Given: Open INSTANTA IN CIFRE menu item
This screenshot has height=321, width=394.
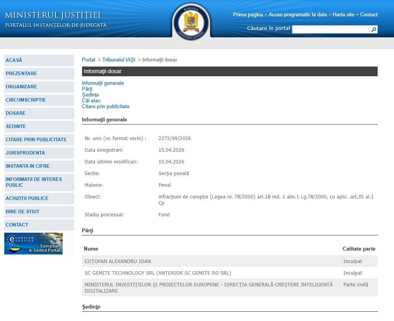Looking at the screenshot, I should point(27,166).
